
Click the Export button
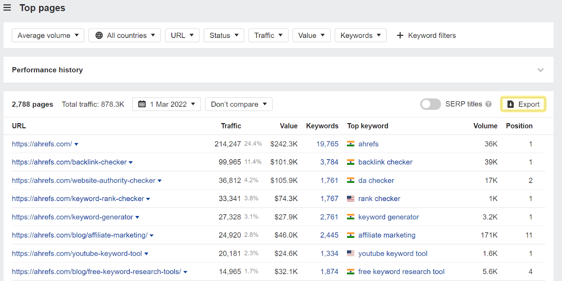[523, 104]
